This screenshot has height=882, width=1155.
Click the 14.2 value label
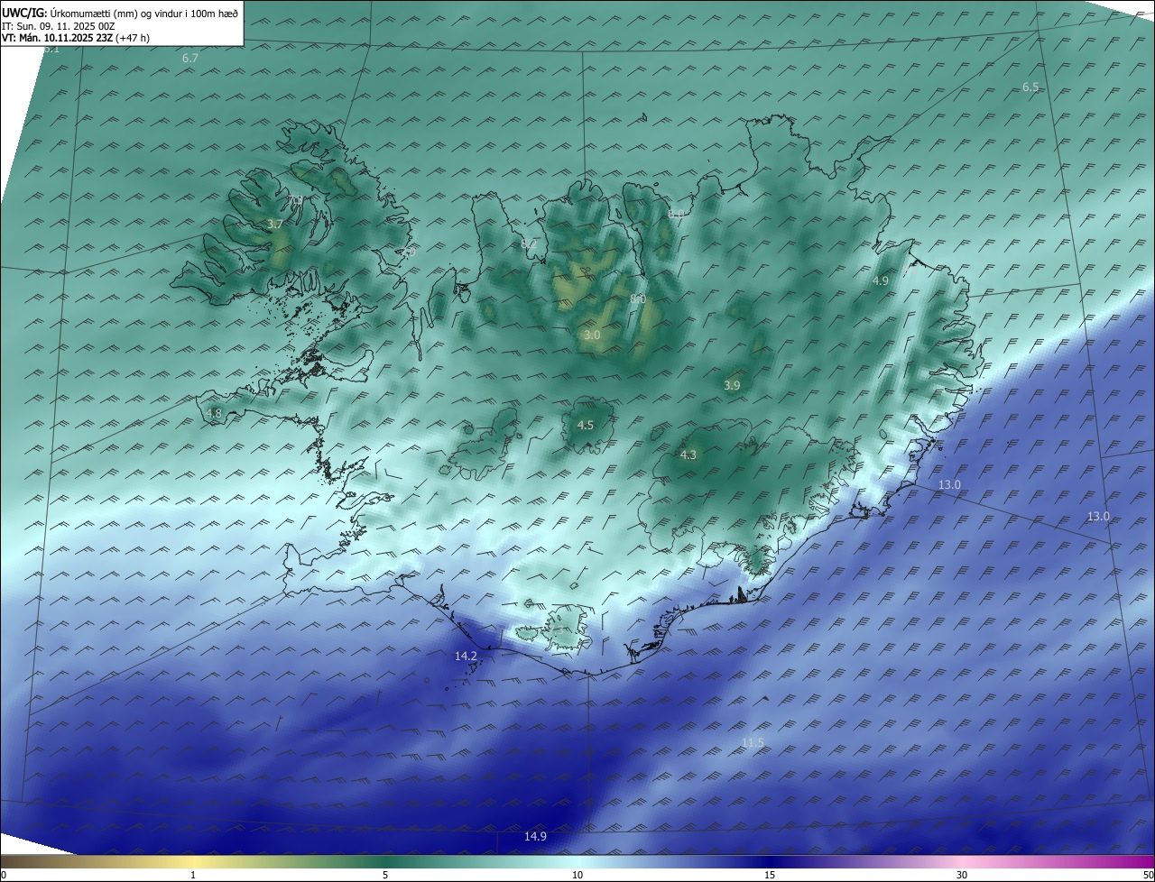click(466, 657)
